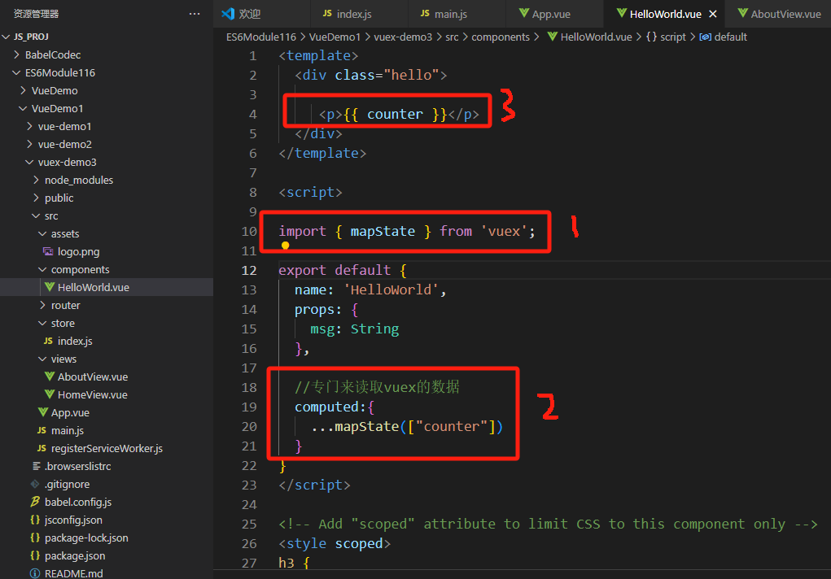Click the Vue icon beside HelloWorld.vue in tree
Image resolution: width=831 pixels, height=579 pixels.
pos(50,287)
